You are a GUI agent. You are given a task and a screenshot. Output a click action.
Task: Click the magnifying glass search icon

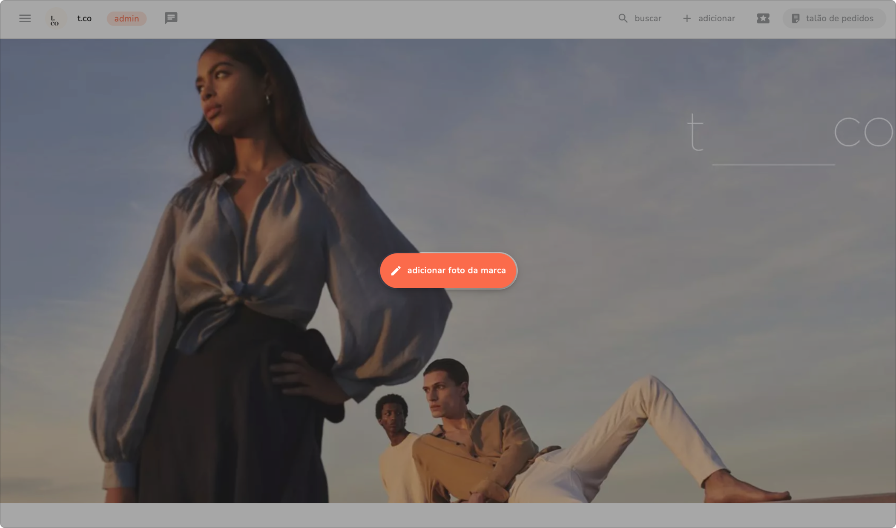(x=623, y=18)
